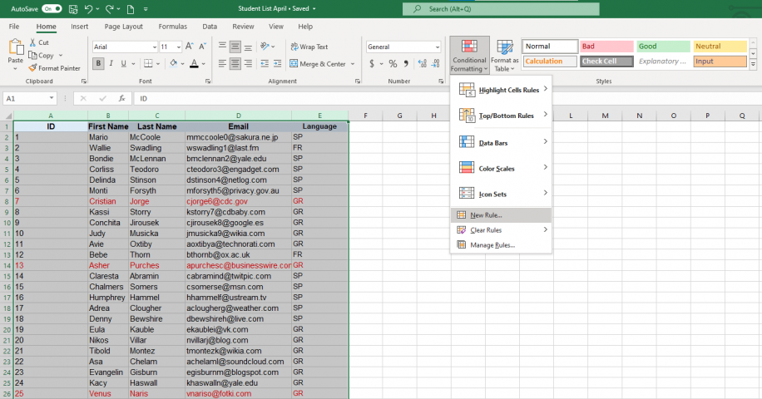Switch to the View tab

pyautogui.click(x=276, y=27)
